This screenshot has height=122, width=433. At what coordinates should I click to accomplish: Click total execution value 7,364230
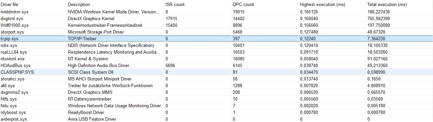pyautogui.click(x=376, y=39)
